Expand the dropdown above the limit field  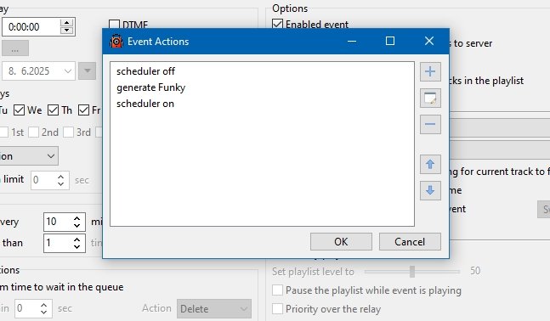(x=29, y=156)
